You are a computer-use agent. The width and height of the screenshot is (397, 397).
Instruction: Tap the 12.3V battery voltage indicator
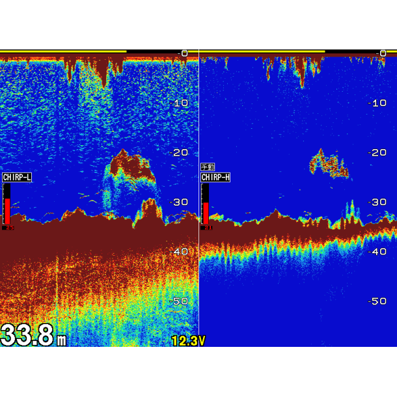188,340
